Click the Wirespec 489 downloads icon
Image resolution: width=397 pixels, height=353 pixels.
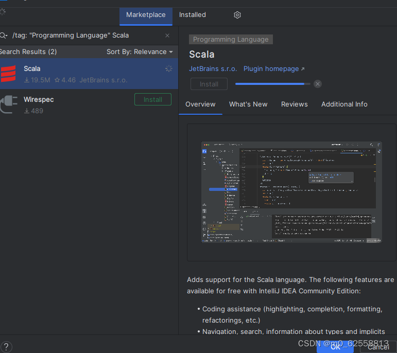[x=27, y=111]
